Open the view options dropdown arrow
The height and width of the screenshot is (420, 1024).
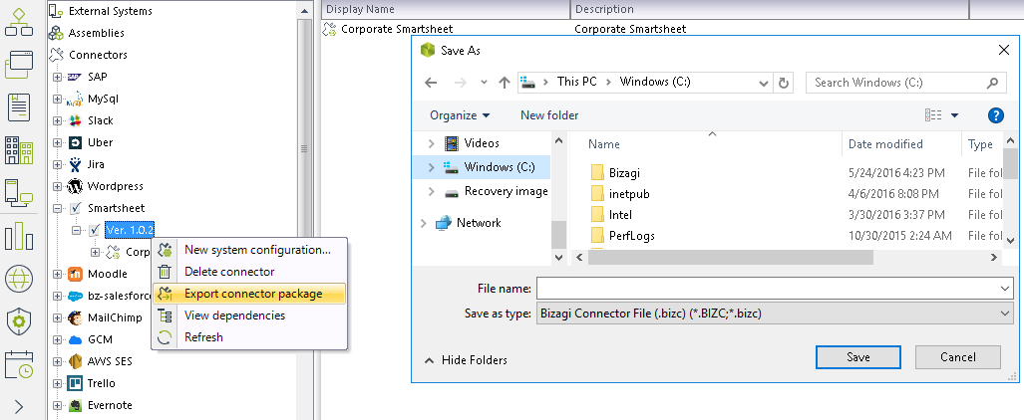click(955, 115)
